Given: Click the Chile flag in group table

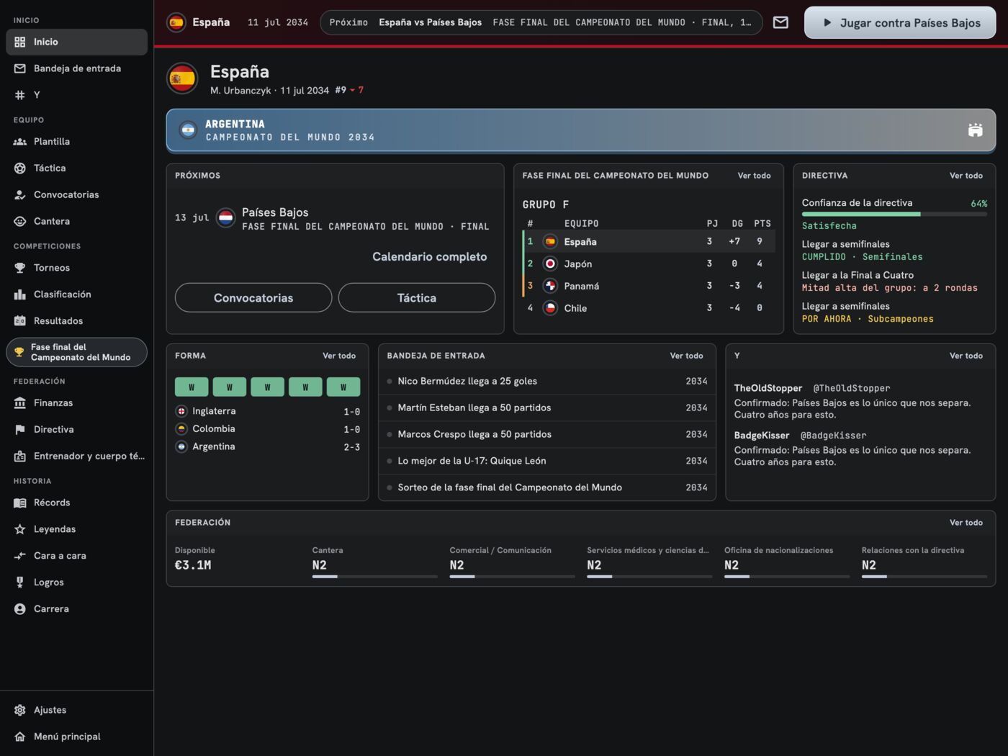Looking at the screenshot, I should click(x=550, y=308).
